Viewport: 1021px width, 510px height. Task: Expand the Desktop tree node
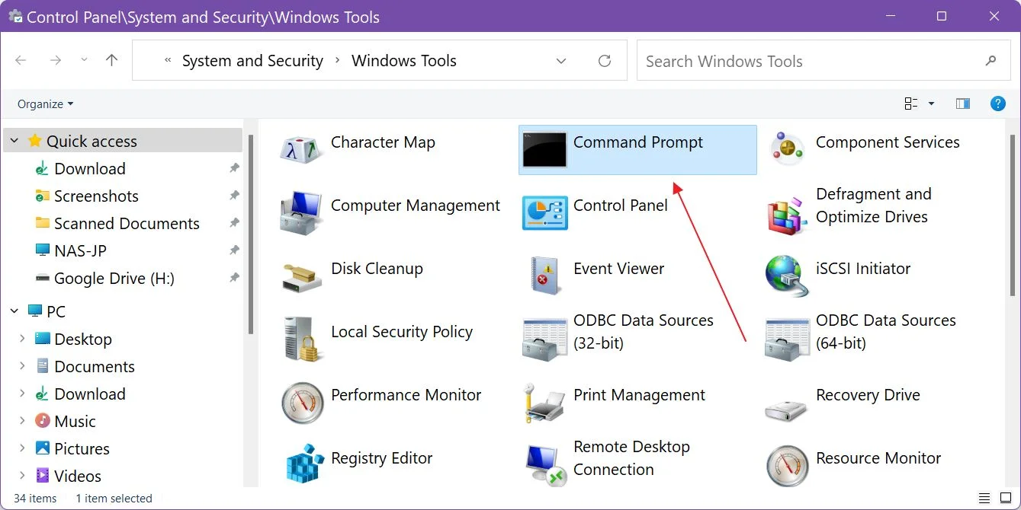point(22,339)
